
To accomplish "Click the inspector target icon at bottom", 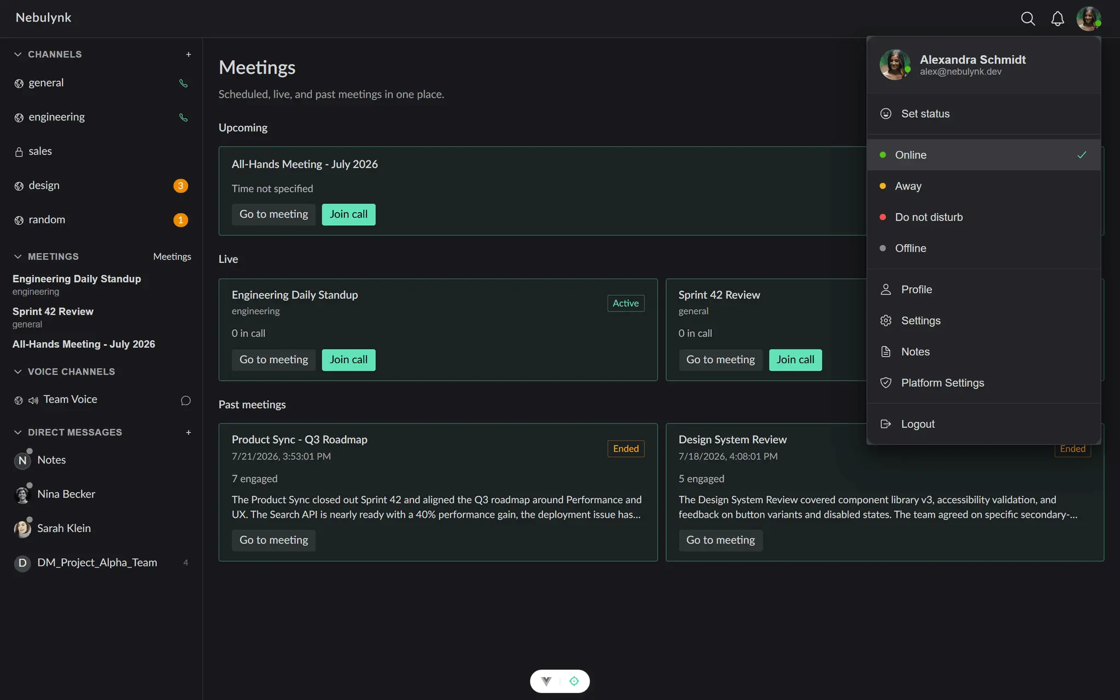I will [x=574, y=681].
